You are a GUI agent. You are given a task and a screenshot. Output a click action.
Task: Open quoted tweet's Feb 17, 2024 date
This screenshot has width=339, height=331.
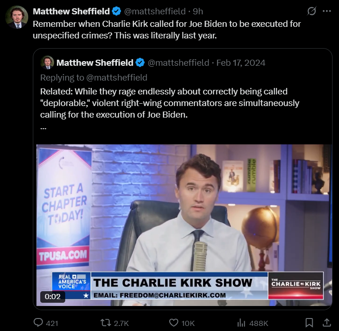click(x=240, y=63)
